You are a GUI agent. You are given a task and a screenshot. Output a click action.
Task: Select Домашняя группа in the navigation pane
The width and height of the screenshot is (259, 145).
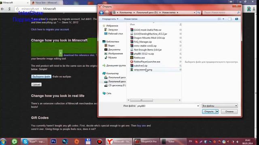pos(116,65)
